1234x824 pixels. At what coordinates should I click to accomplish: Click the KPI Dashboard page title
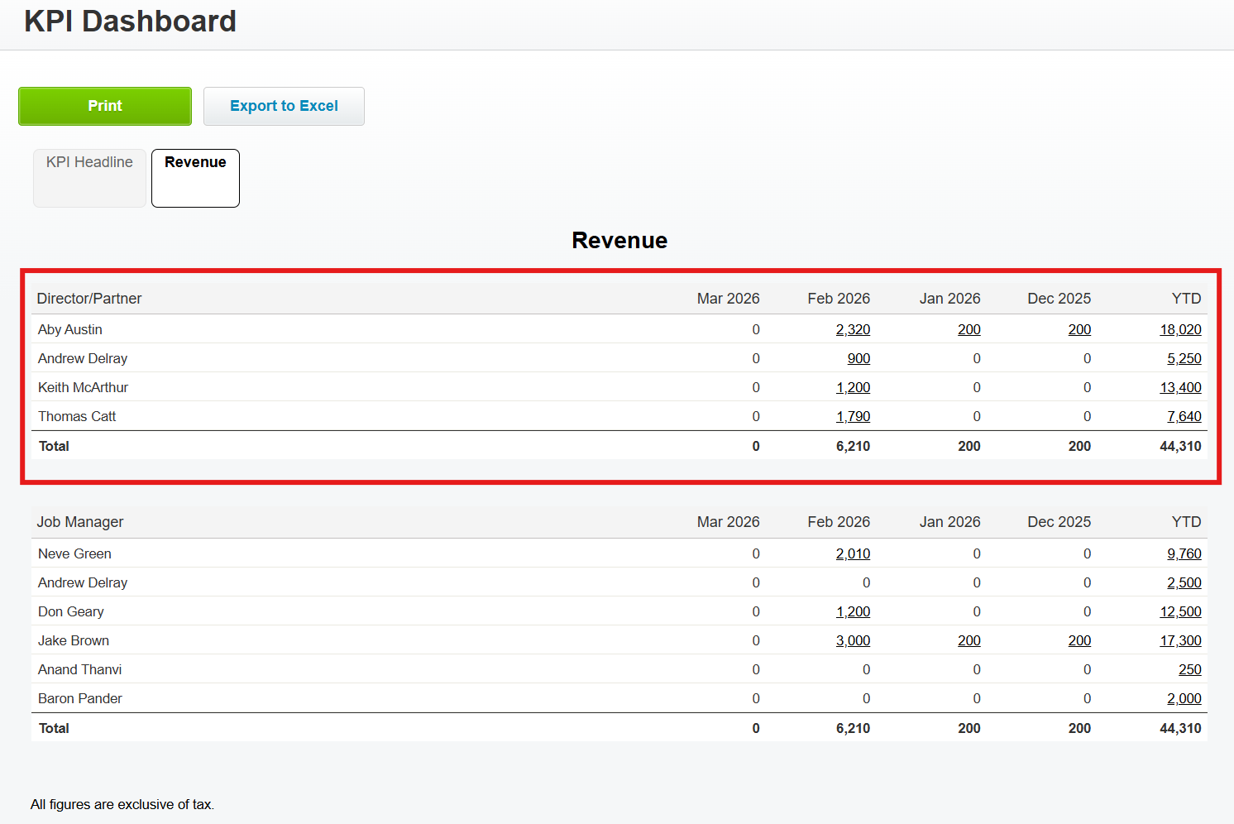(x=130, y=21)
